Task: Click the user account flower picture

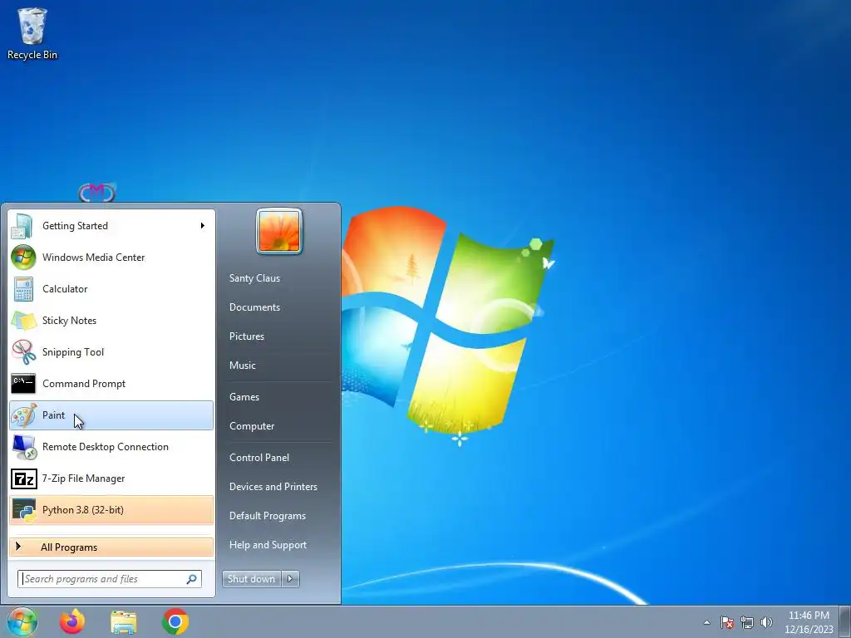Action: [x=279, y=231]
